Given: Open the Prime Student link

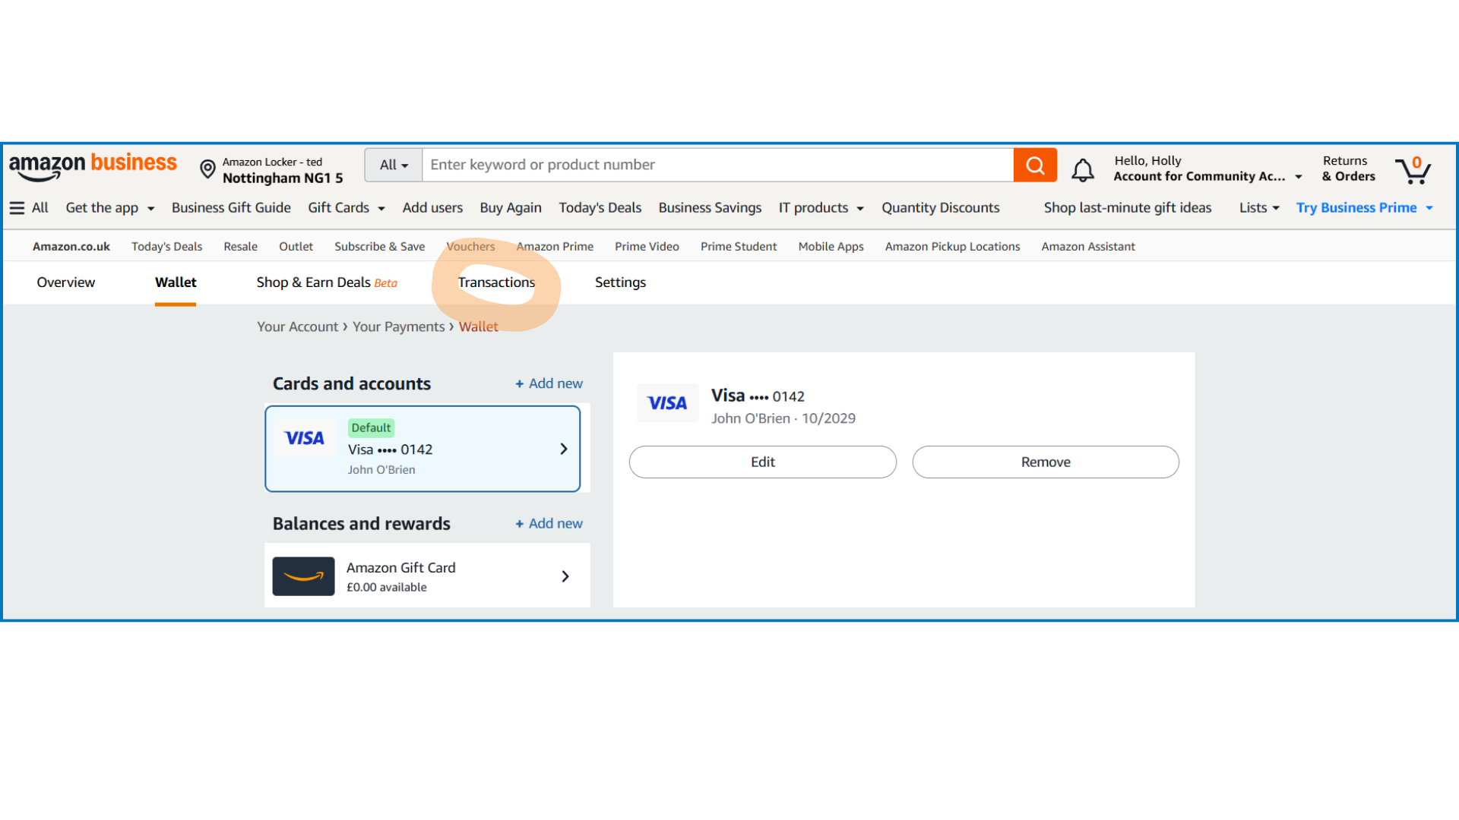Looking at the screenshot, I should 739,247.
